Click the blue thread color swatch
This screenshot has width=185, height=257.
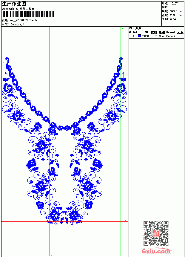click(139, 36)
